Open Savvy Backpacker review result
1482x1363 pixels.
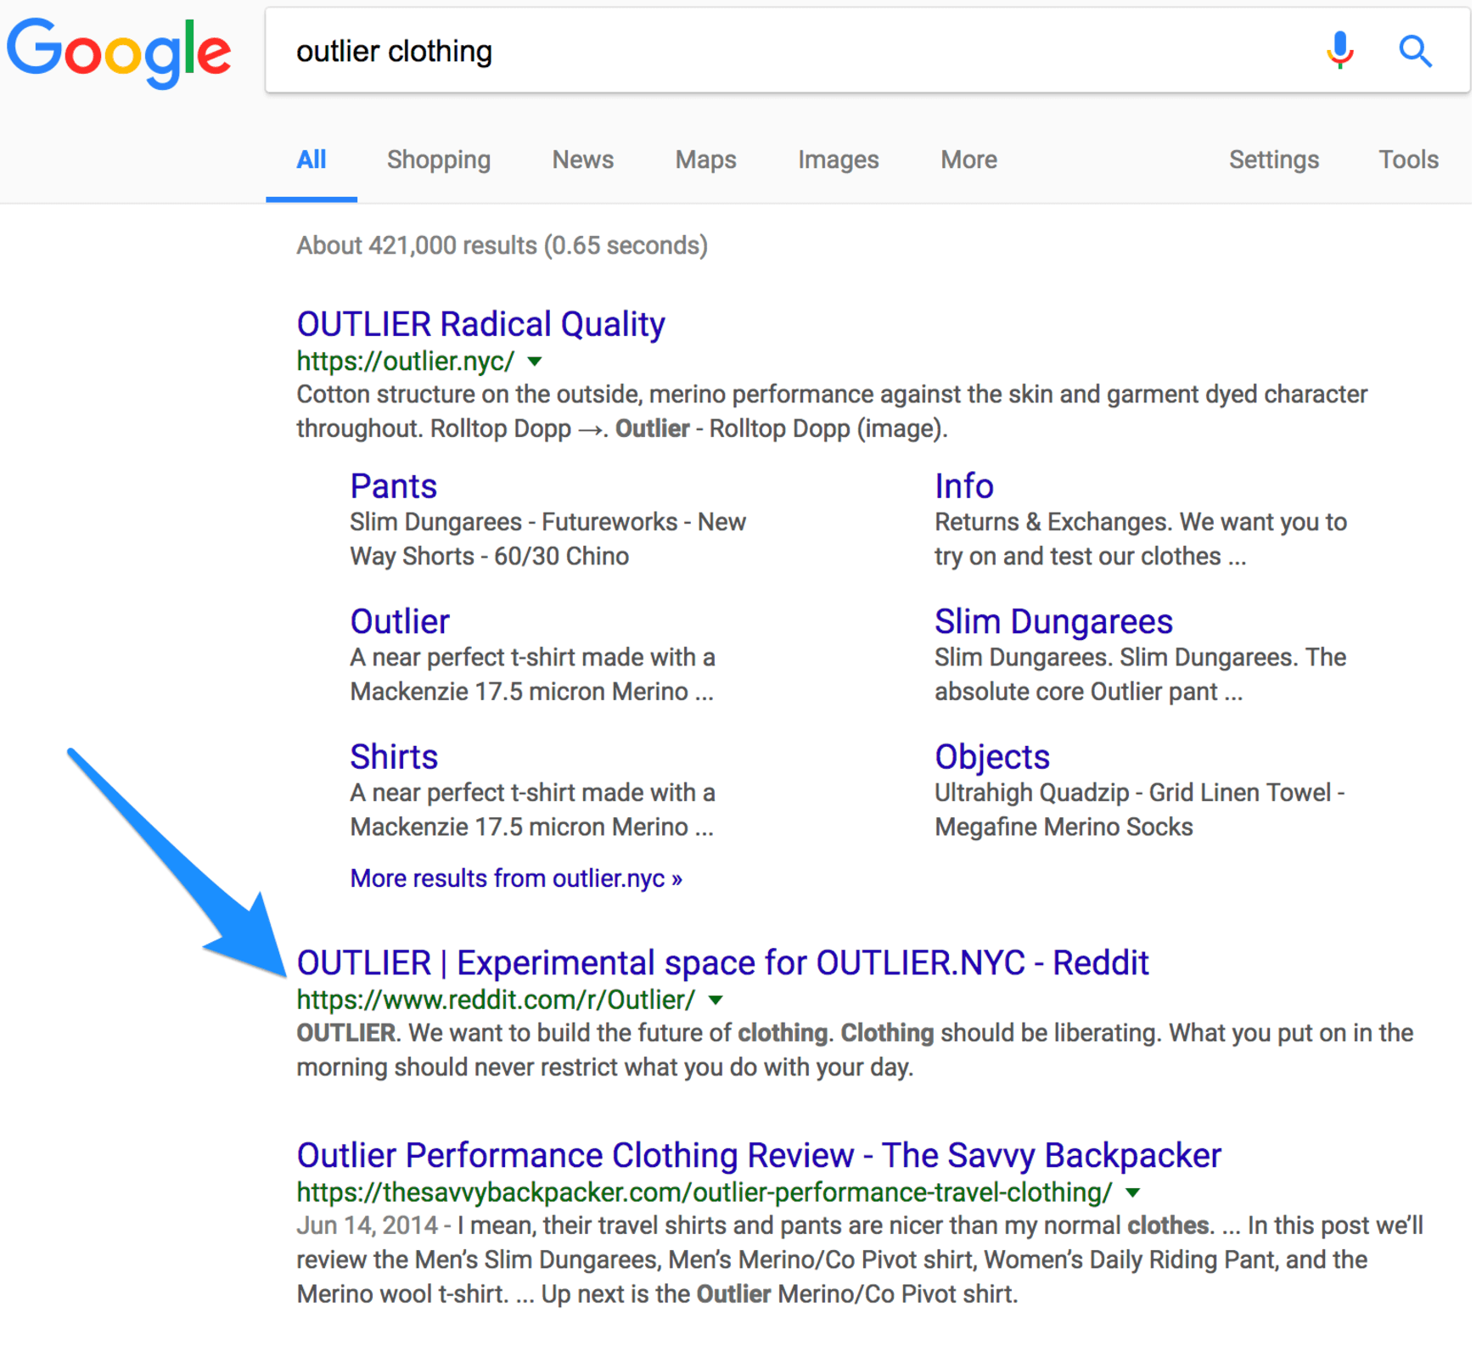[759, 1156]
